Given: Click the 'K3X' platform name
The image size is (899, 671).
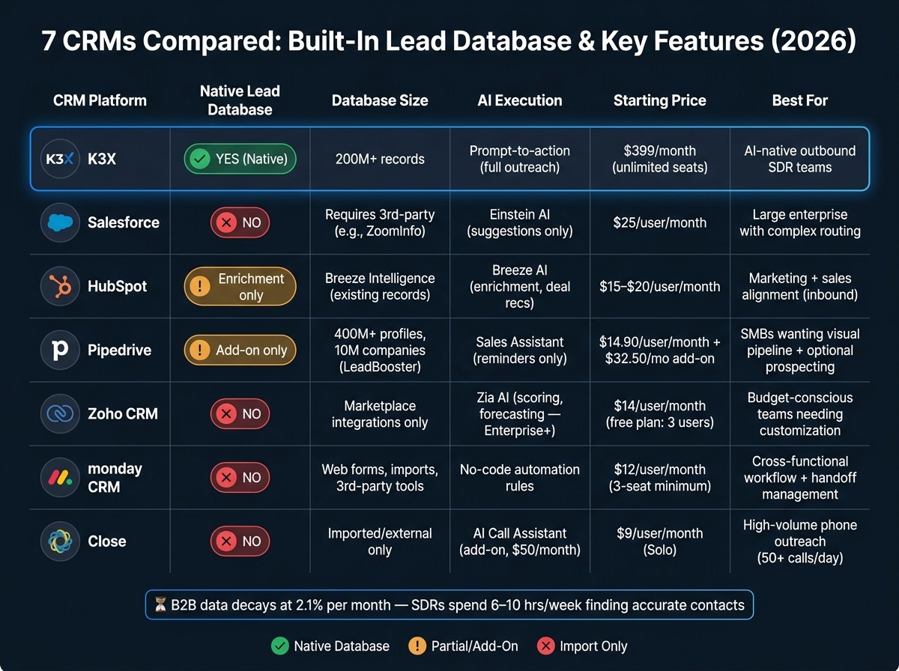Looking at the screenshot, I should click(x=101, y=159).
